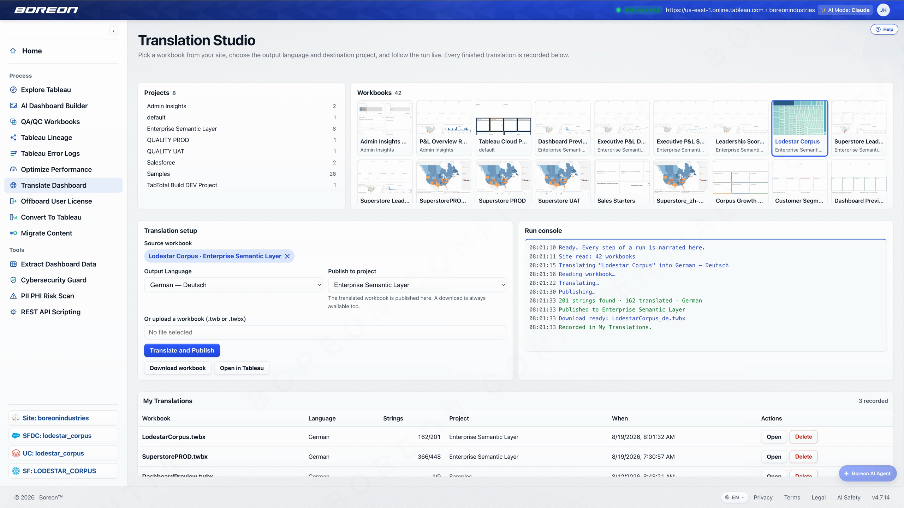904x508 pixels.
Task: Click the Translate Dashboard globe icon
Action: pos(13,185)
